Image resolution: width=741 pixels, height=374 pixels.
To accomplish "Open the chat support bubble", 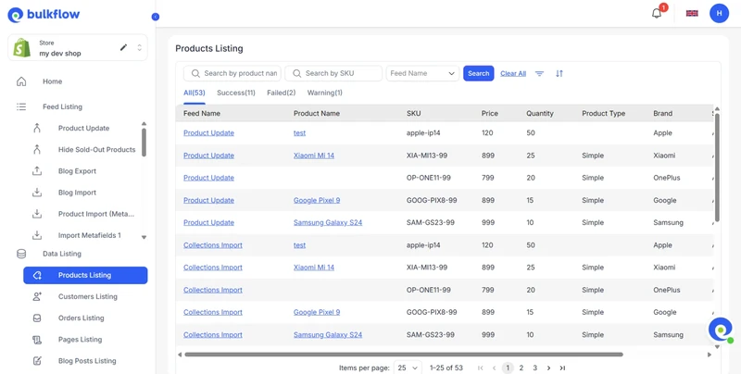I will point(721,330).
